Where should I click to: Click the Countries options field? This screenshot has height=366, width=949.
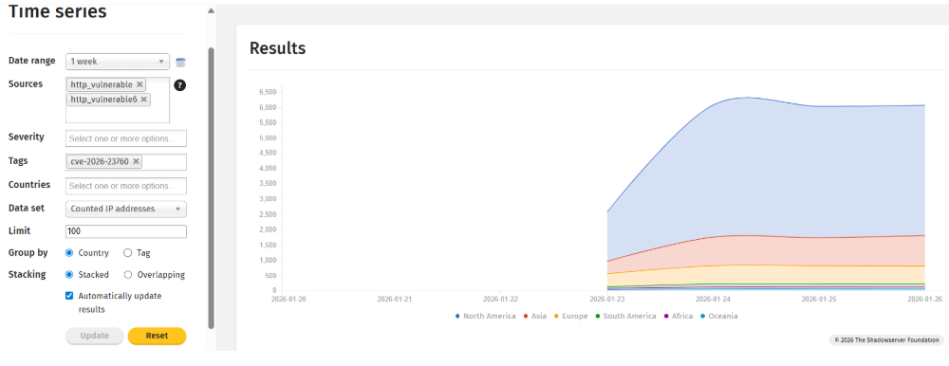tap(126, 186)
